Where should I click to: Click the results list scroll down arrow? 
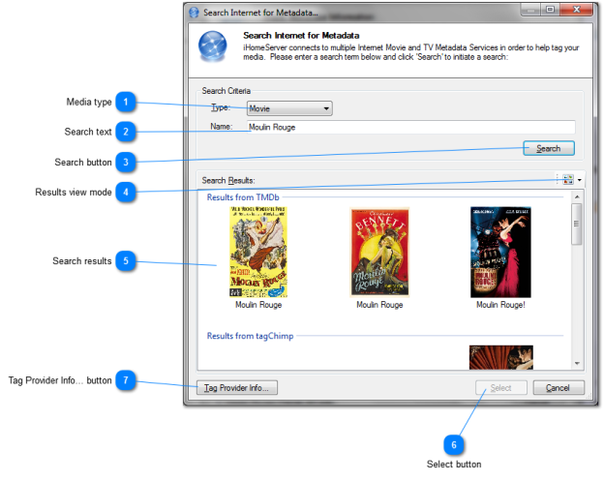[577, 363]
